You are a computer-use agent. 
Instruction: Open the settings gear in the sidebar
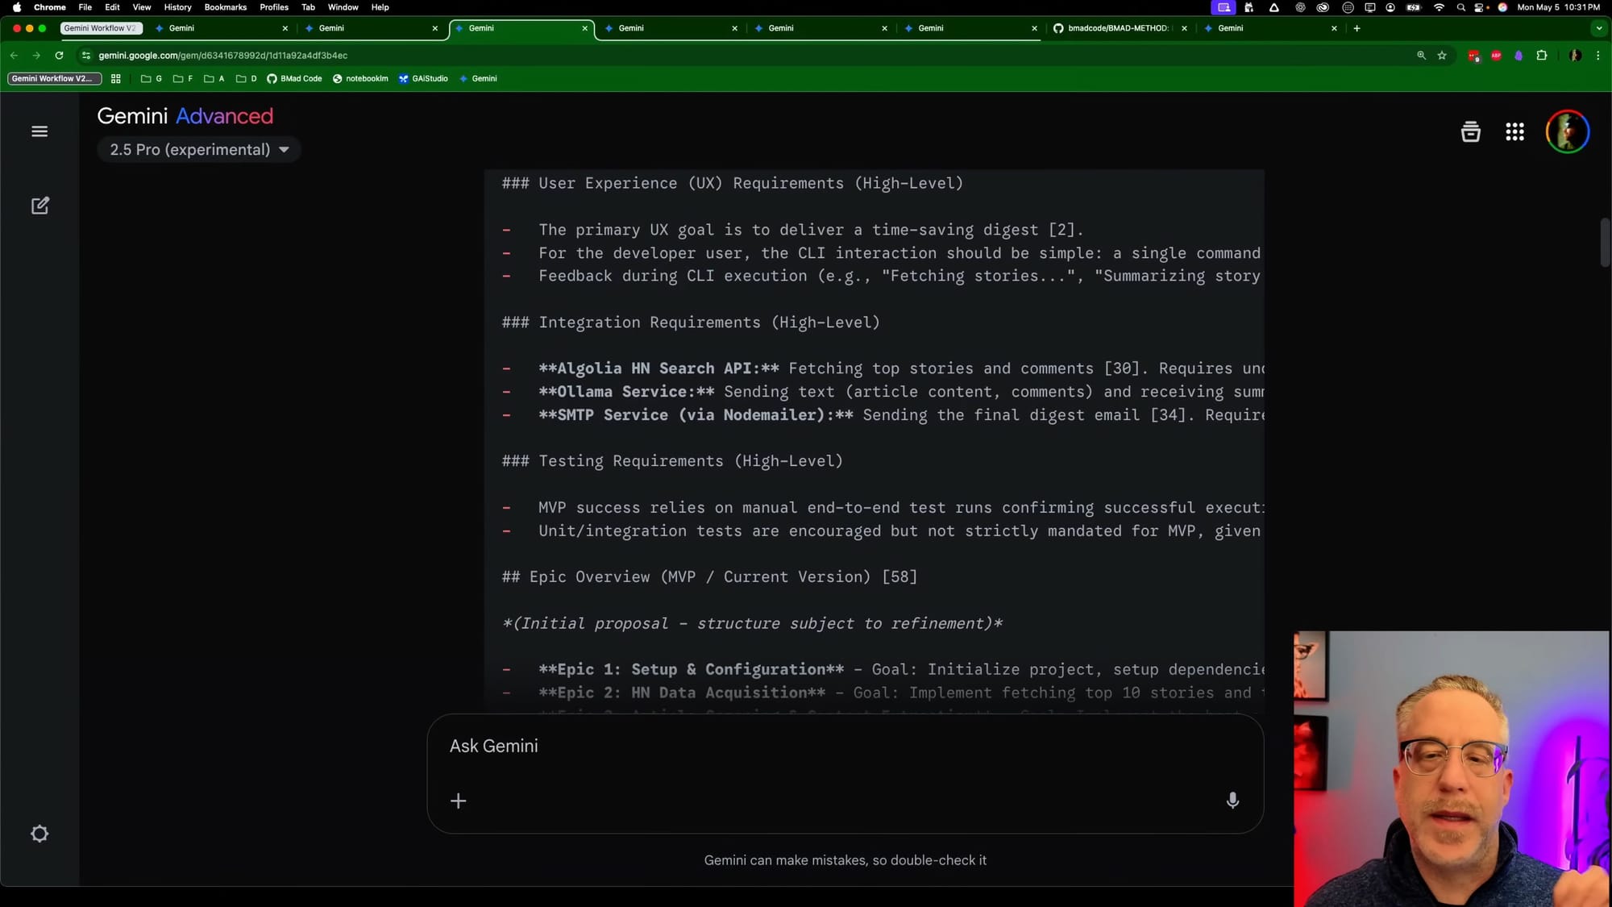[x=39, y=834]
